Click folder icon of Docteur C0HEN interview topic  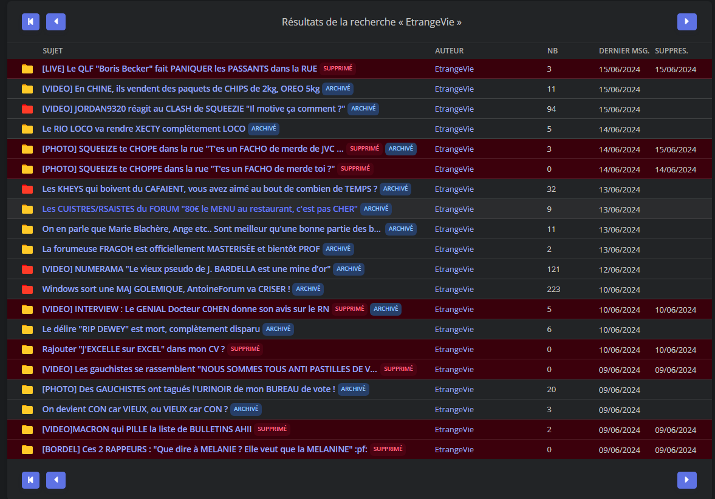point(27,310)
